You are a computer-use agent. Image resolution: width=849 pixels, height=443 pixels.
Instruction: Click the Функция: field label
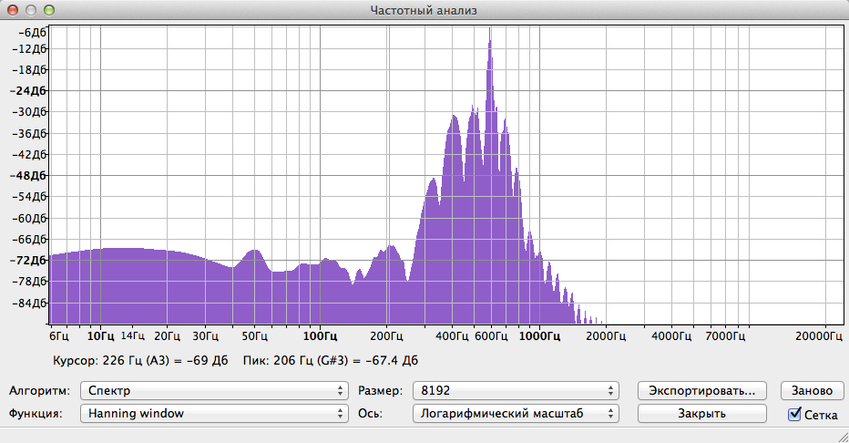pos(36,414)
